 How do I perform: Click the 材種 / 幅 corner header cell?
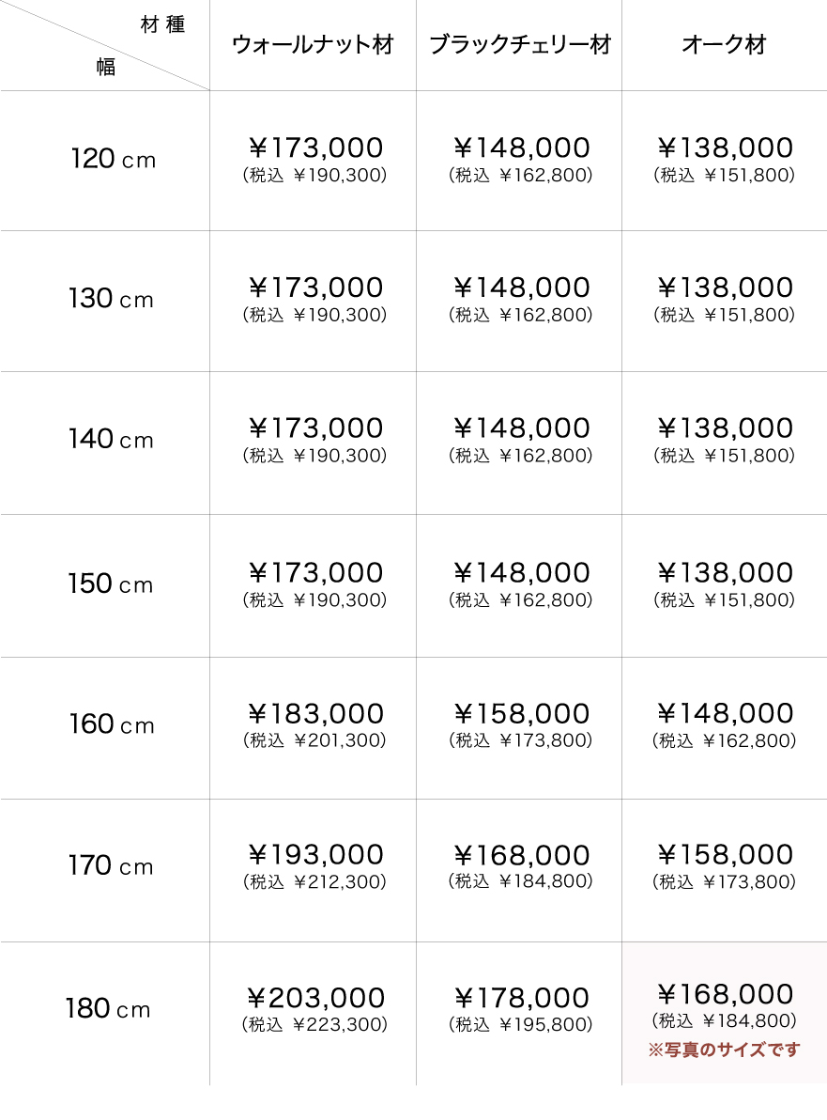[x=105, y=45]
